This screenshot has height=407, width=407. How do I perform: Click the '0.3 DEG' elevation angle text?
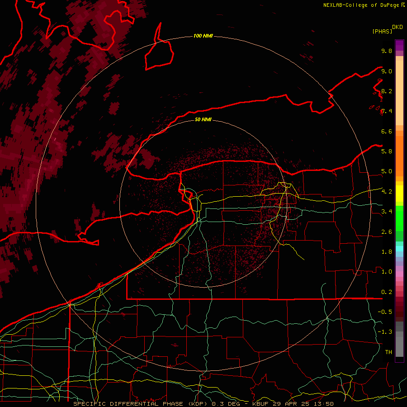226,404
